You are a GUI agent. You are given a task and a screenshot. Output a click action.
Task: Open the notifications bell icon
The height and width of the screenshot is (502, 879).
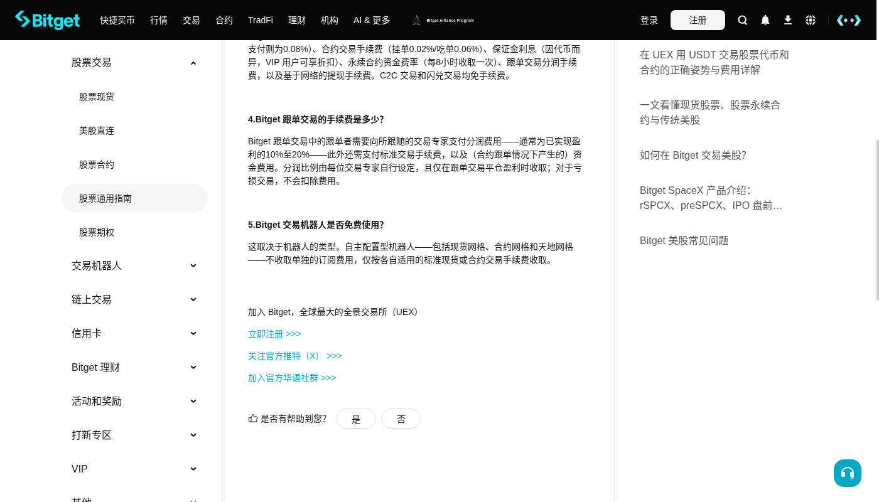point(765,20)
